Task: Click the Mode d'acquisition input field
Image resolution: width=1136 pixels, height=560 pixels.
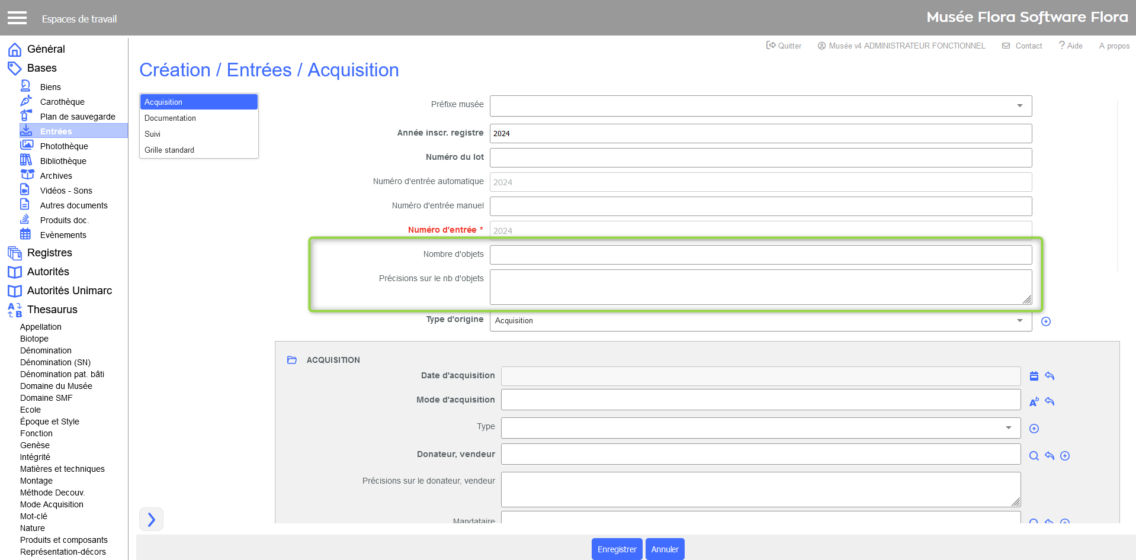Action: pyautogui.click(x=760, y=400)
